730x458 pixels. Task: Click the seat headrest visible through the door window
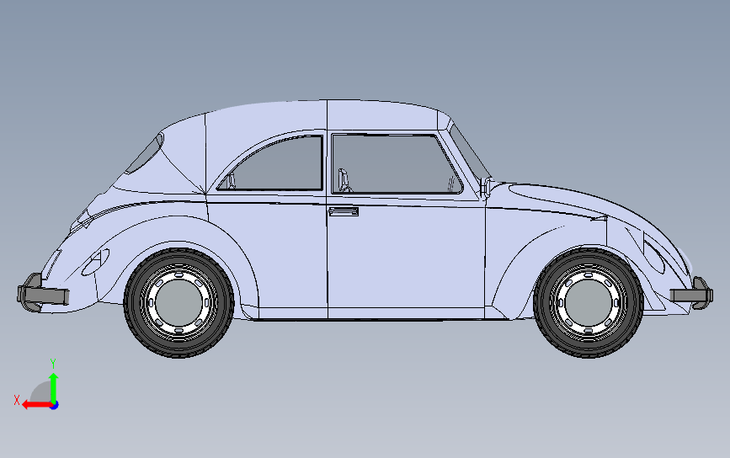(x=344, y=179)
